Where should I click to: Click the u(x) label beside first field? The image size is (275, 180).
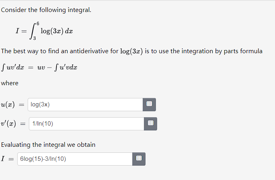click(x=8, y=105)
